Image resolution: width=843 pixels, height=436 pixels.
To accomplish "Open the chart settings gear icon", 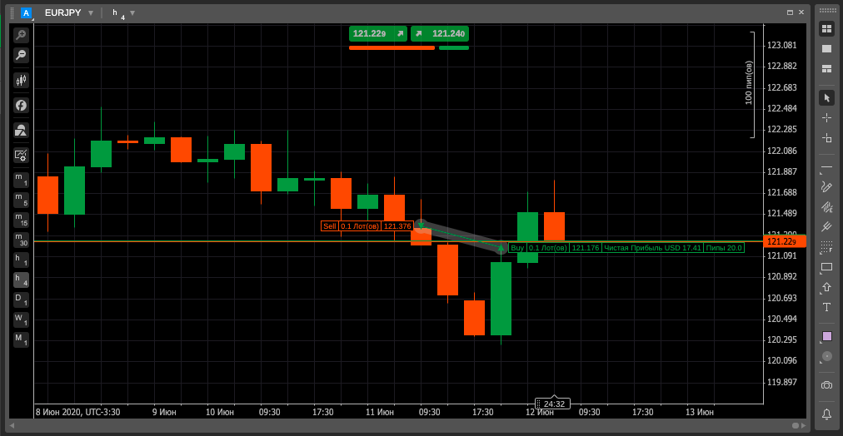I will pyautogui.click(x=21, y=156).
